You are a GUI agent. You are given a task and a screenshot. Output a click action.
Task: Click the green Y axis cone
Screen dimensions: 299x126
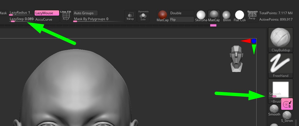[x=254, y=50]
